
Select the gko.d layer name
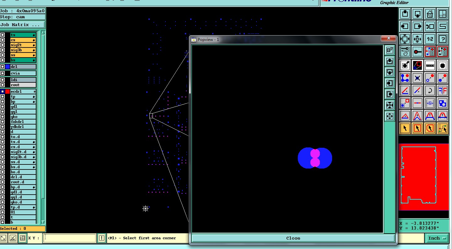pyautogui.click(x=23, y=202)
